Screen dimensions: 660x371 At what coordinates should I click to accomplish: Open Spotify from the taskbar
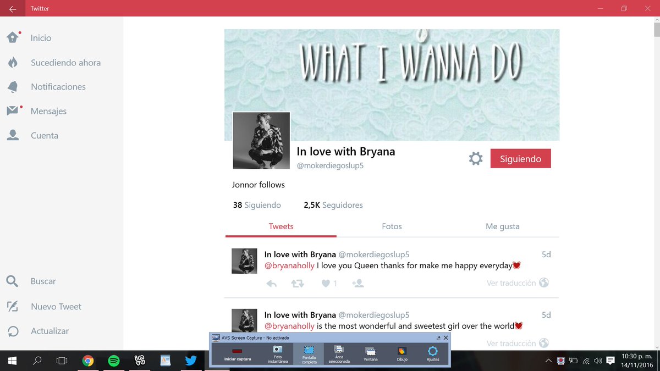[x=113, y=361]
